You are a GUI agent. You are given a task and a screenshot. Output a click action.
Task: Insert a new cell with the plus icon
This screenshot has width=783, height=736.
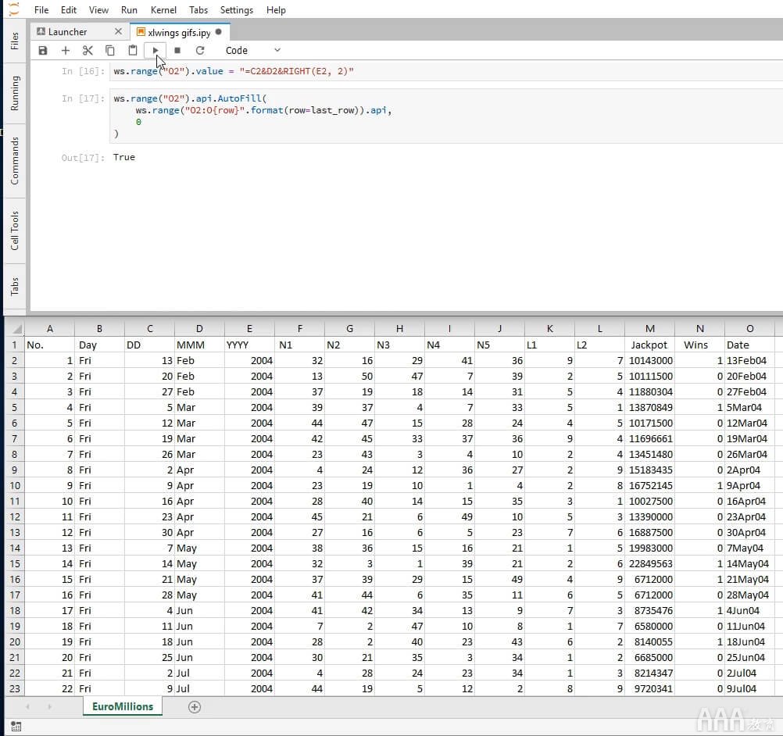point(66,51)
